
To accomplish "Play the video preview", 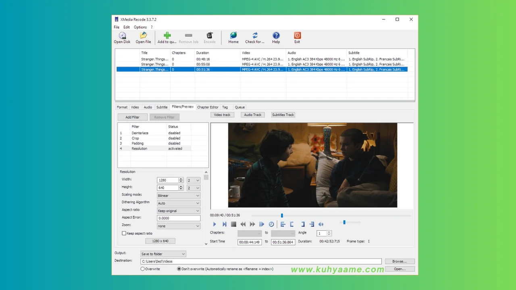I will point(214,224).
